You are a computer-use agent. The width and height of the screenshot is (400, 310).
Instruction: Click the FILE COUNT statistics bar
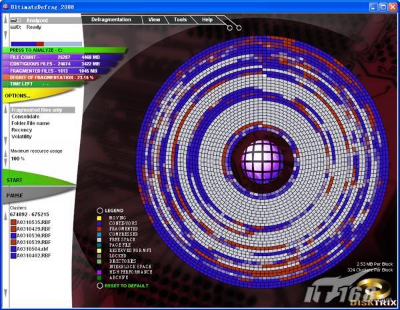click(x=62, y=57)
